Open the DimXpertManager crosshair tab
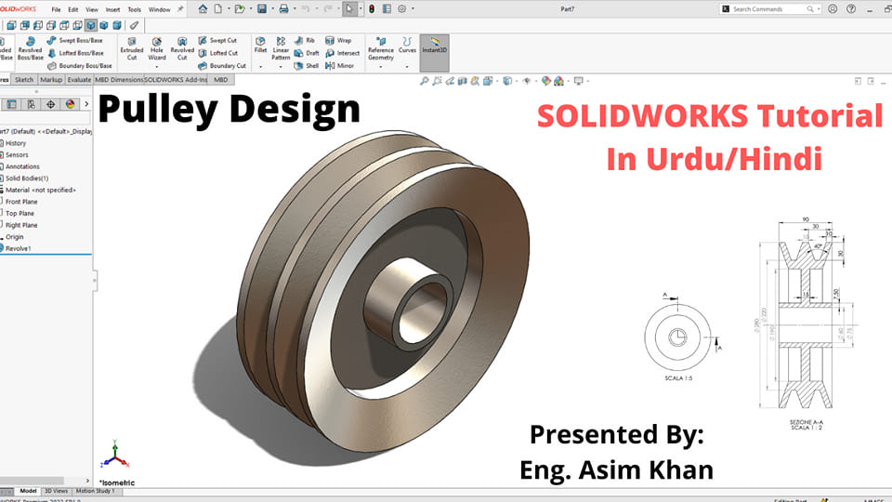Image resolution: width=892 pixels, height=502 pixels. click(x=50, y=104)
